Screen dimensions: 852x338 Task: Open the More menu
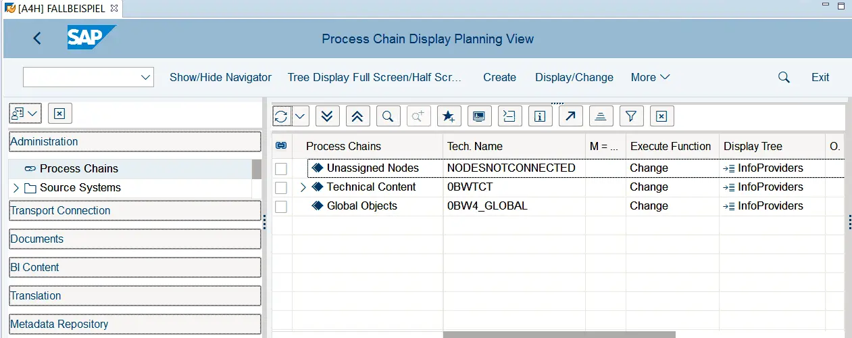(650, 77)
